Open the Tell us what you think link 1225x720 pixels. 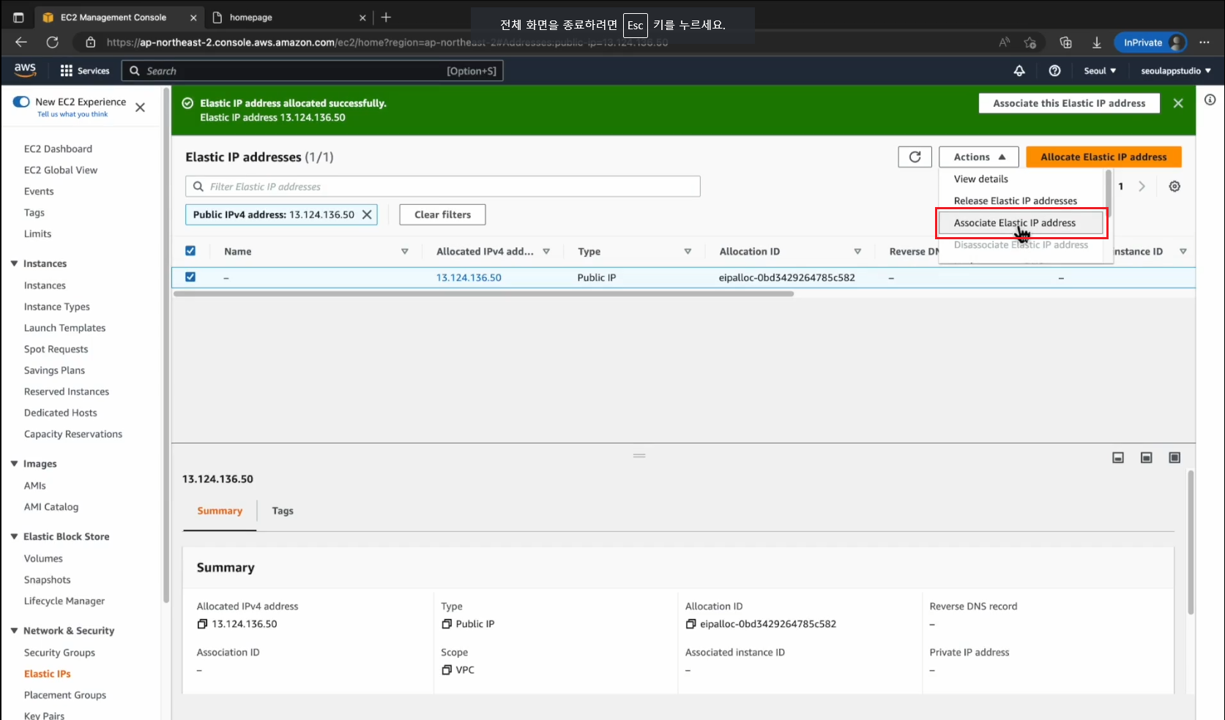(72, 114)
